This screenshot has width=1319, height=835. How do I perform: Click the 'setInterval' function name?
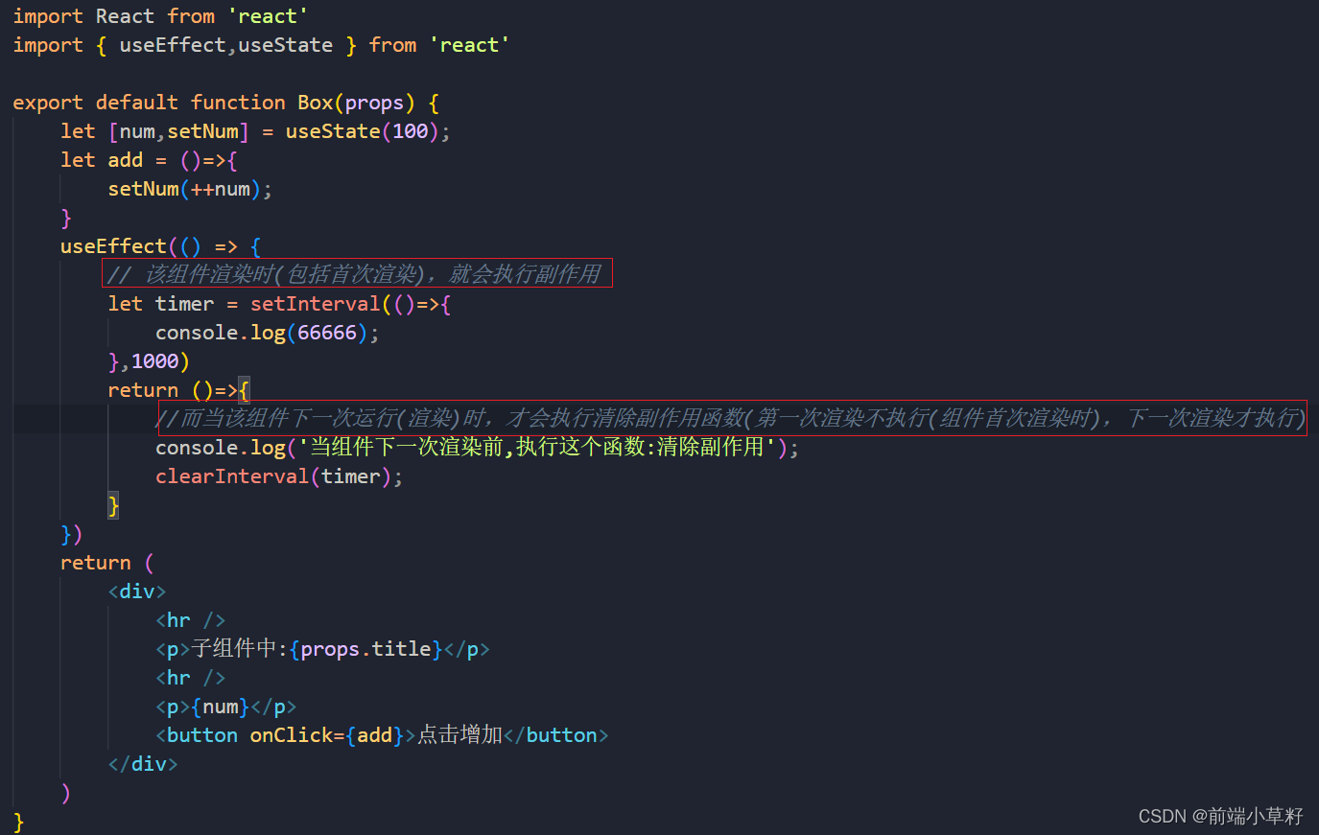click(x=315, y=304)
